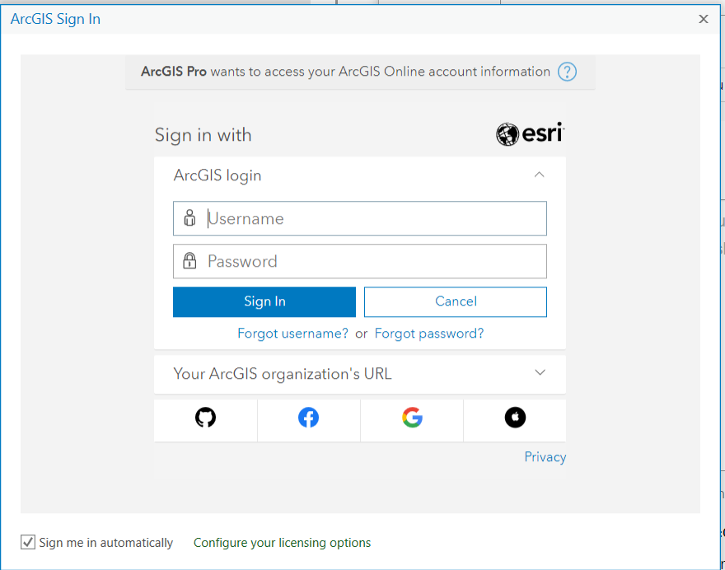Open the help question mark icon

pyautogui.click(x=567, y=72)
